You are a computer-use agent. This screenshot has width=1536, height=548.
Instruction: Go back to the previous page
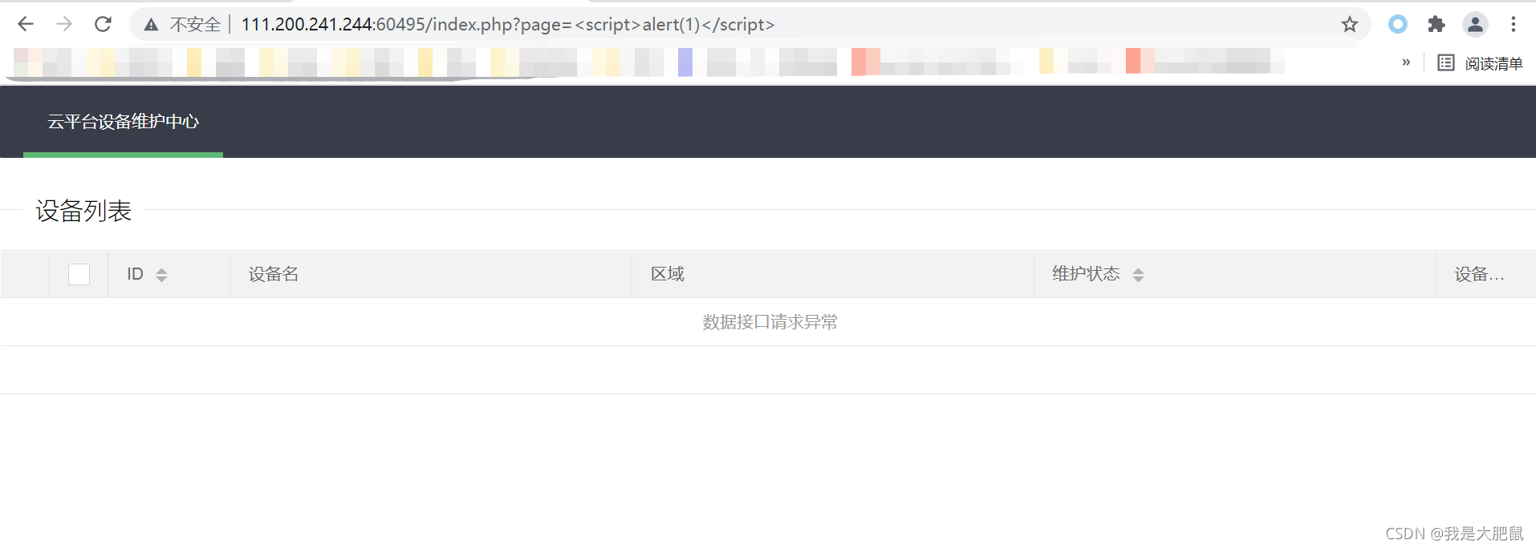coord(26,24)
